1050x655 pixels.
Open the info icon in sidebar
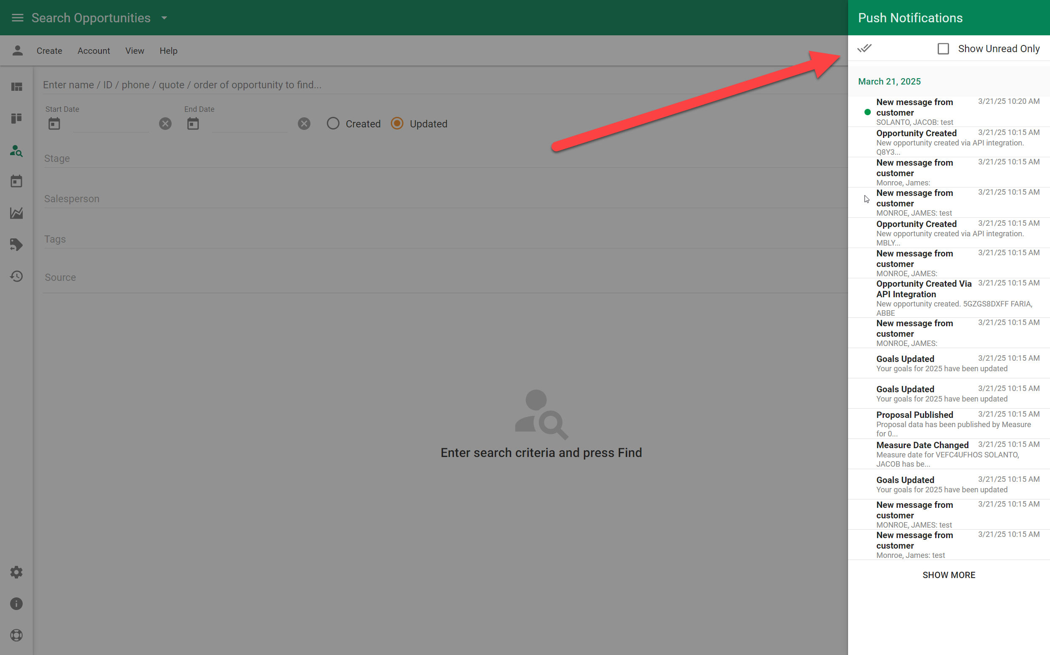pyautogui.click(x=16, y=604)
